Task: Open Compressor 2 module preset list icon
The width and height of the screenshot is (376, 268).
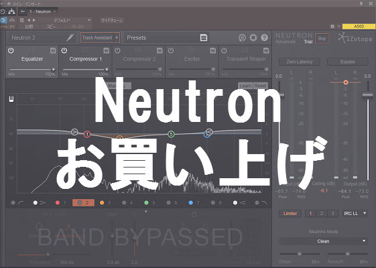Action: (x=160, y=50)
